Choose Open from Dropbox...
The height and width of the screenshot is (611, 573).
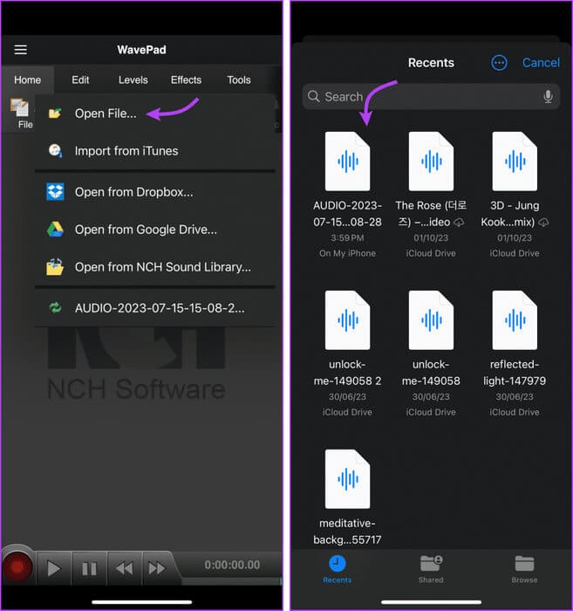tap(155, 192)
